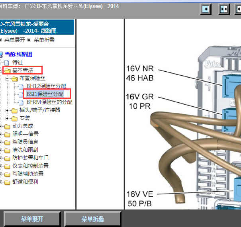The width and height of the screenshot is (241, 227).
Task: Click the 安装 folder icon
Action: pos(14,119)
